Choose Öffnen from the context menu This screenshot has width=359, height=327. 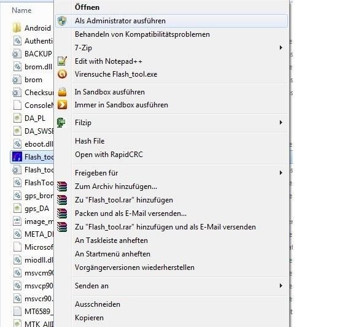[87, 7]
